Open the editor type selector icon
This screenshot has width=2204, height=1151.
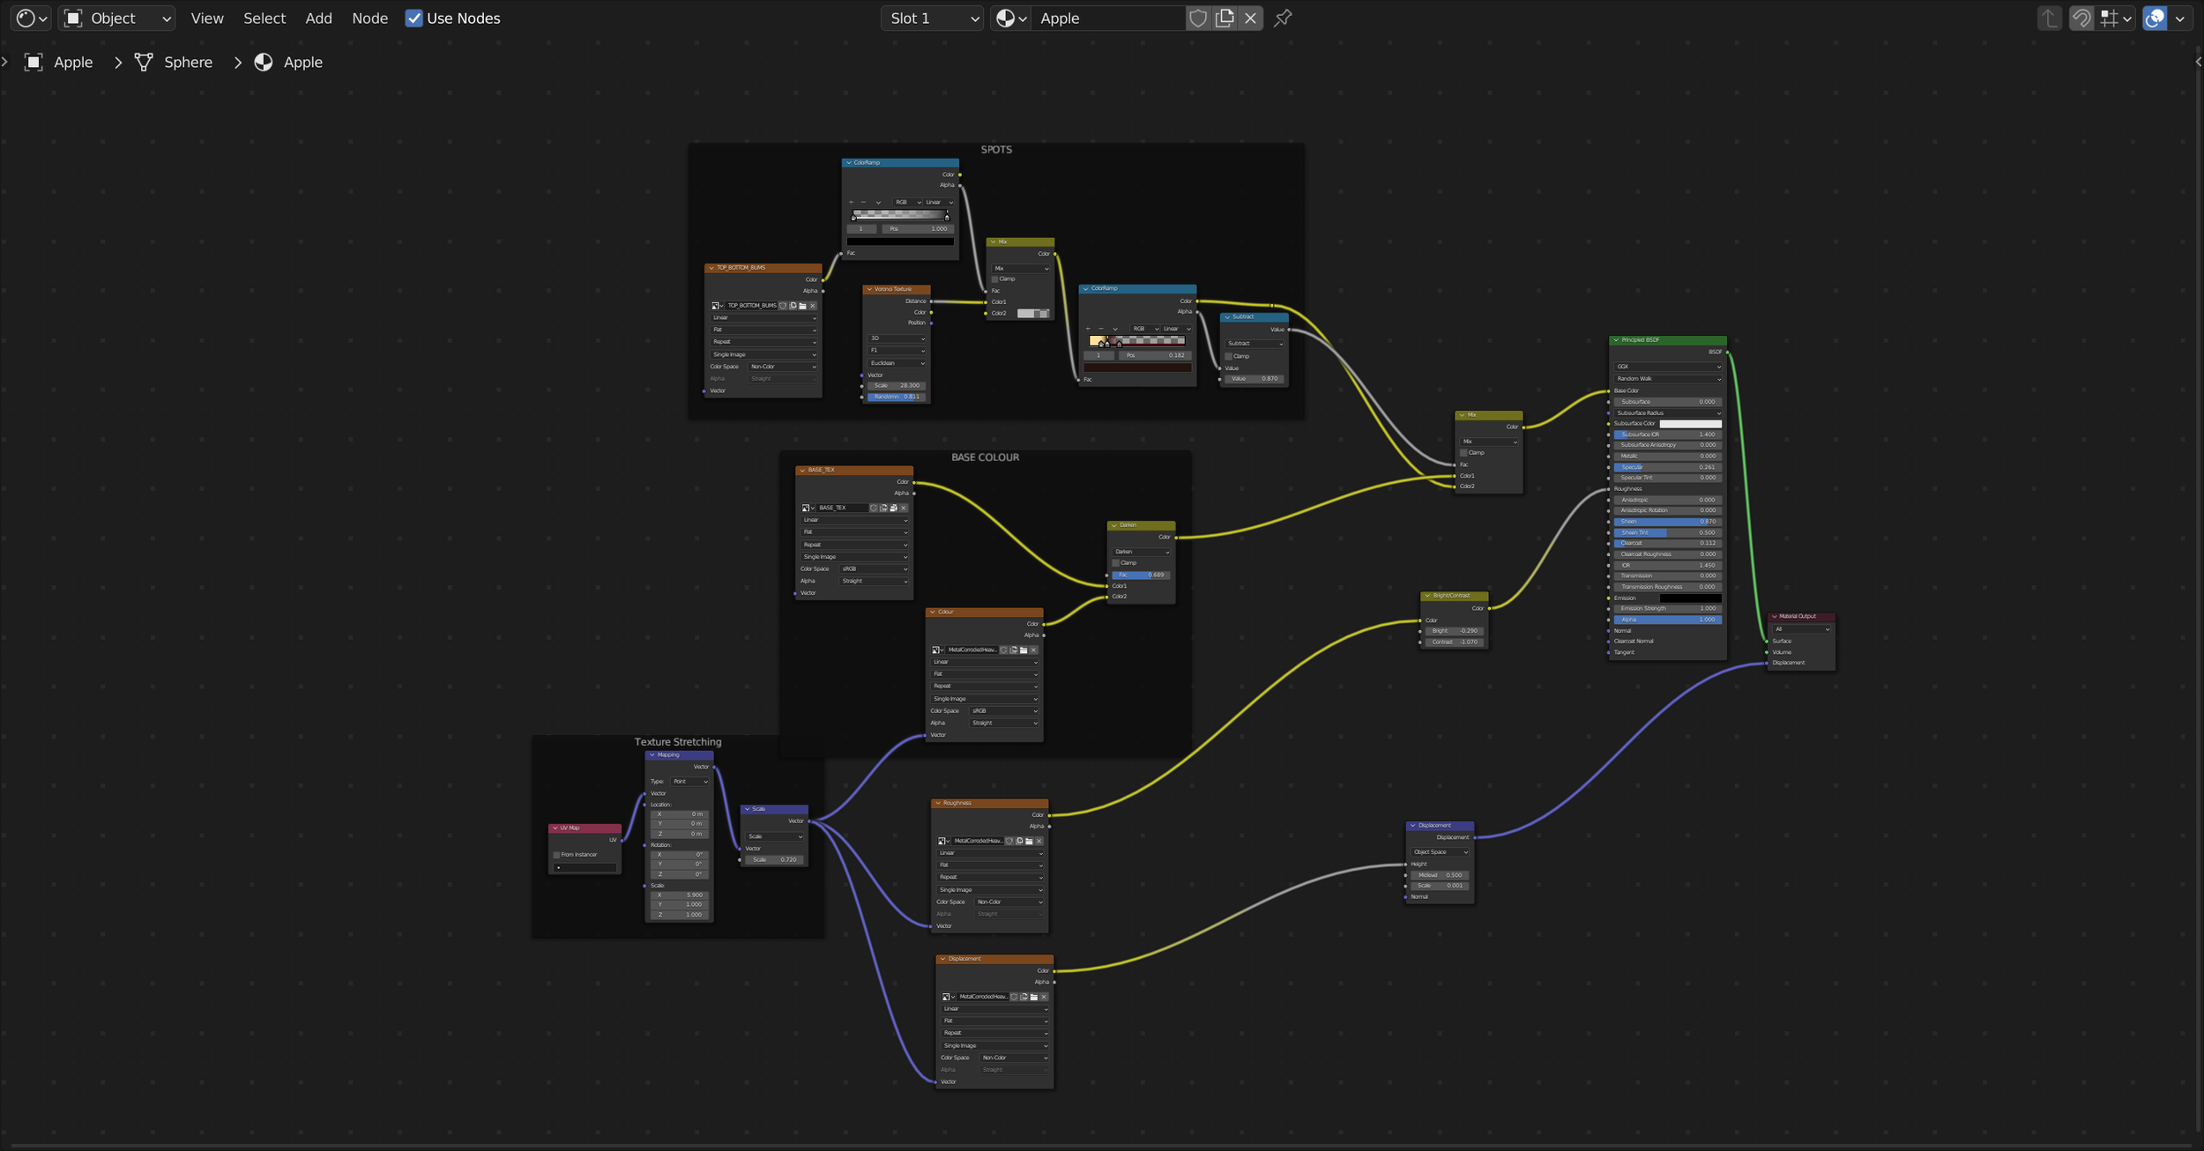click(32, 19)
